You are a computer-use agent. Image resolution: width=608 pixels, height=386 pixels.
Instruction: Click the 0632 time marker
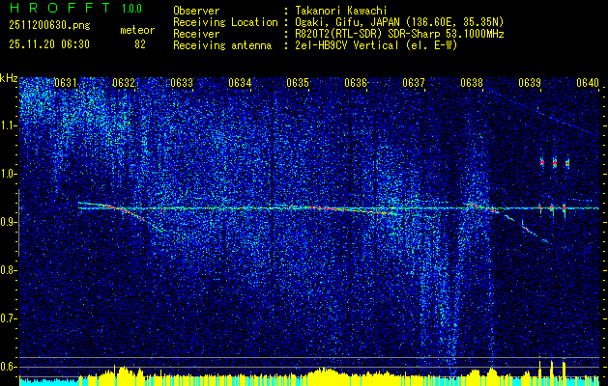[124, 82]
